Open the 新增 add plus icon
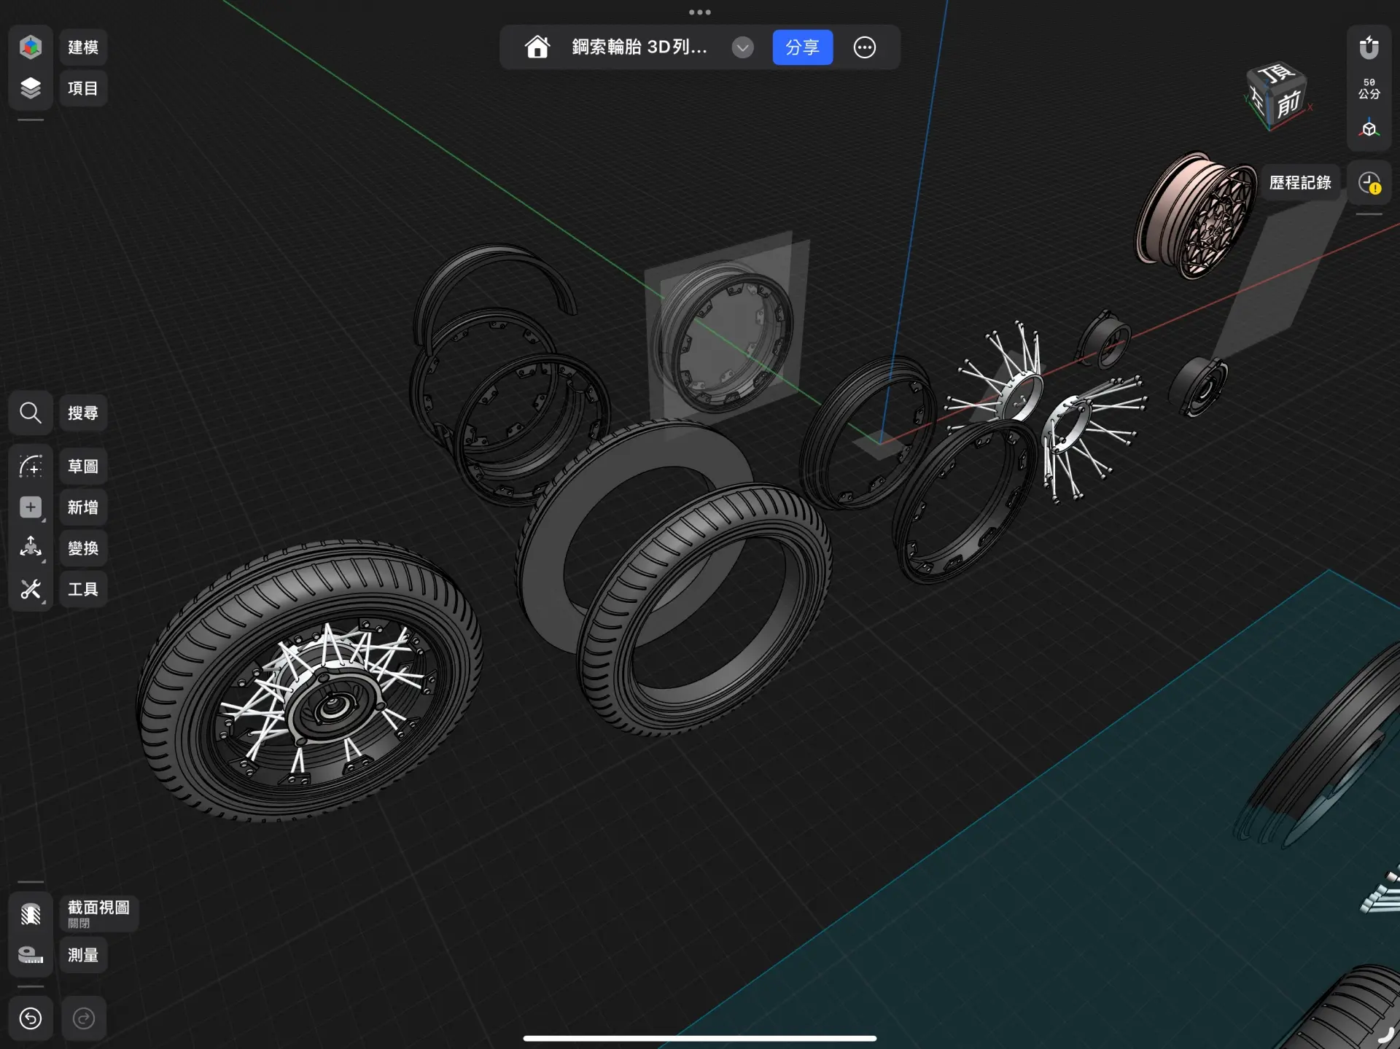 pos(30,507)
